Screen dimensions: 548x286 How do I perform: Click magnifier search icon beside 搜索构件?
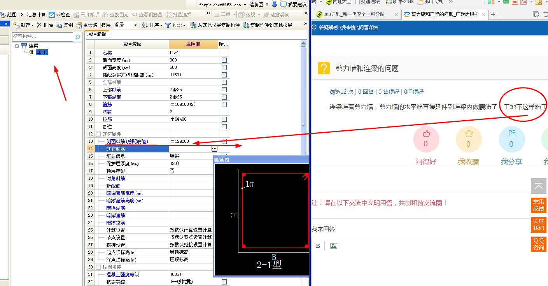click(78, 37)
